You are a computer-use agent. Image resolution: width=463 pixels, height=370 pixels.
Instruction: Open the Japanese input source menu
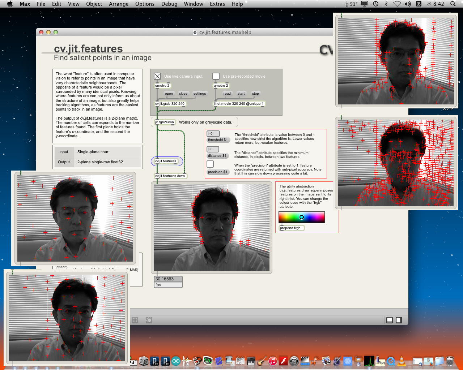[x=419, y=4]
